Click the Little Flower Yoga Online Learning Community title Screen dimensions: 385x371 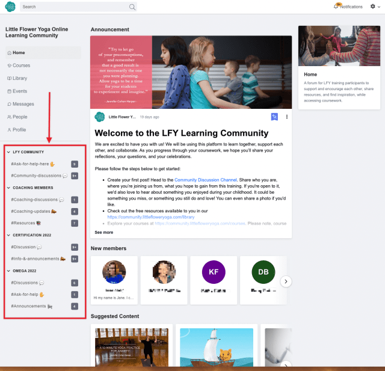point(37,32)
